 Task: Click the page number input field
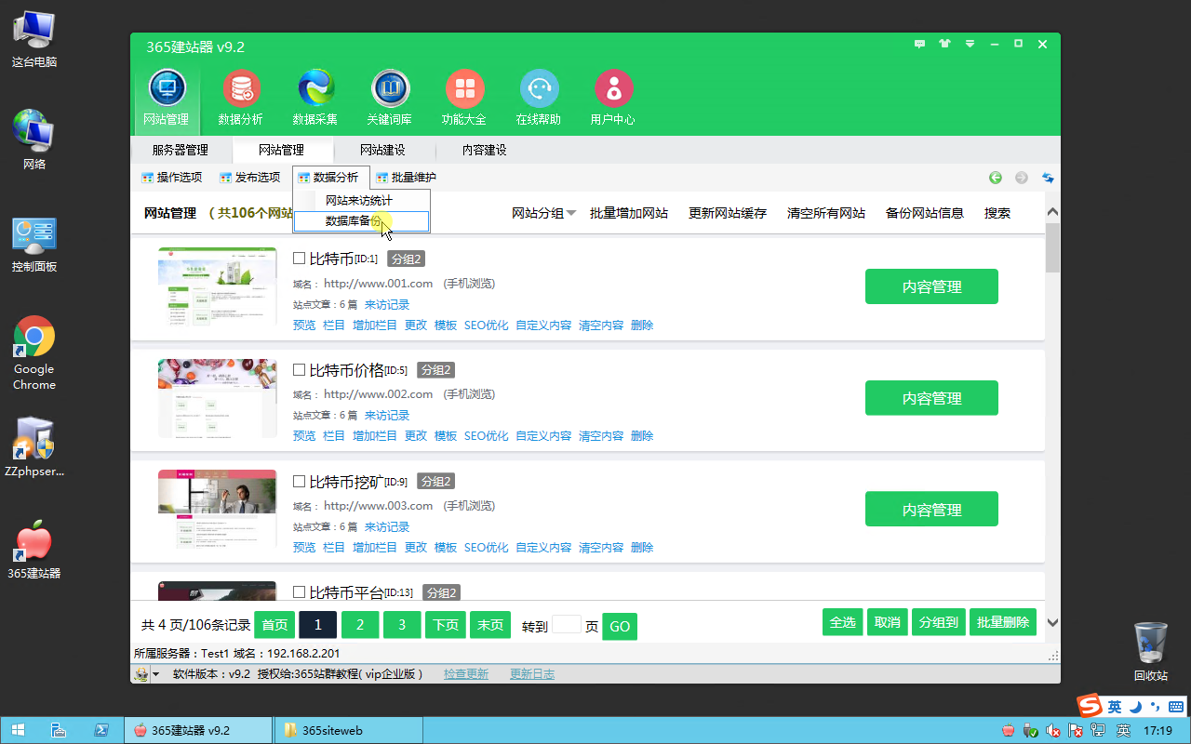tap(566, 625)
